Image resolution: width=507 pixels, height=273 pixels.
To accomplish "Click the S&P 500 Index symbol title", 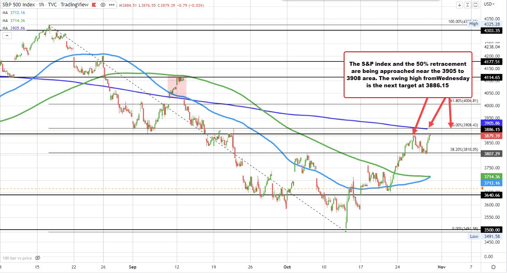I will click(19, 5).
